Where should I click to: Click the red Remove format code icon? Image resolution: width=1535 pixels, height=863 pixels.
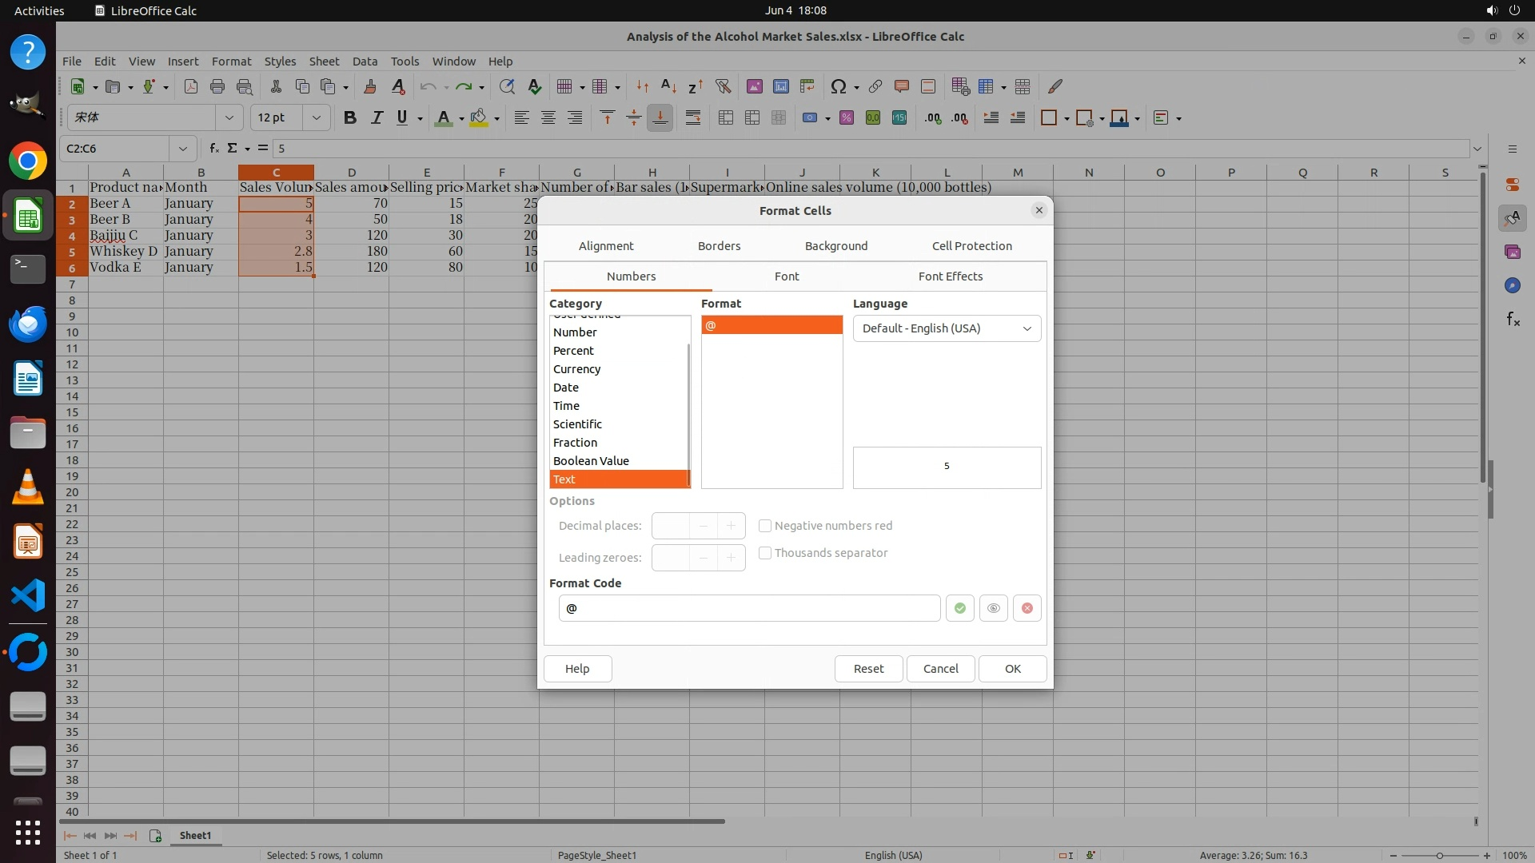point(1027,608)
